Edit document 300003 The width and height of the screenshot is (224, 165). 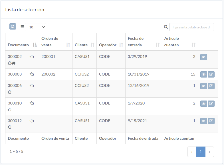click(x=211, y=74)
